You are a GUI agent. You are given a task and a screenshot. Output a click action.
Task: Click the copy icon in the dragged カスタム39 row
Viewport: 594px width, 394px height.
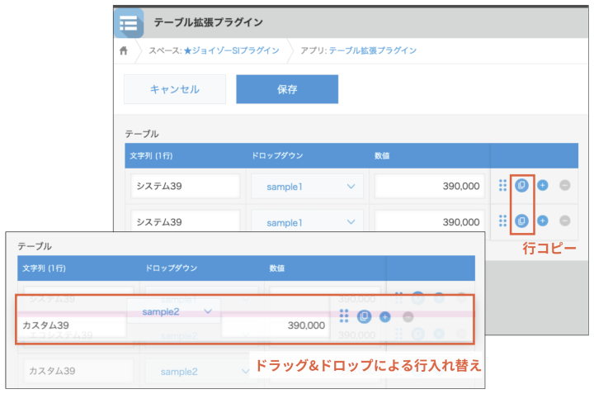[364, 316]
